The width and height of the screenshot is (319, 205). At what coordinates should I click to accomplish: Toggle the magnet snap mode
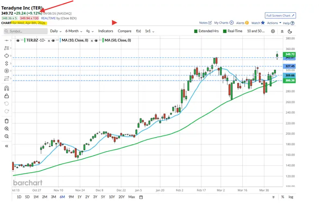[7, 88]
